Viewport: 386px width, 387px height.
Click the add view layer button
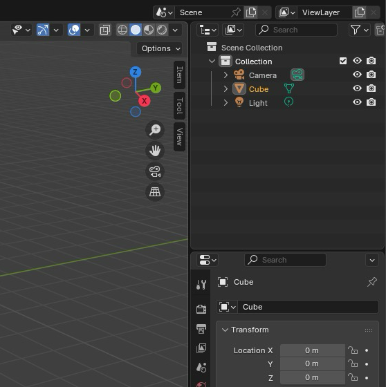pyautogui.click(x=360, y=12)
